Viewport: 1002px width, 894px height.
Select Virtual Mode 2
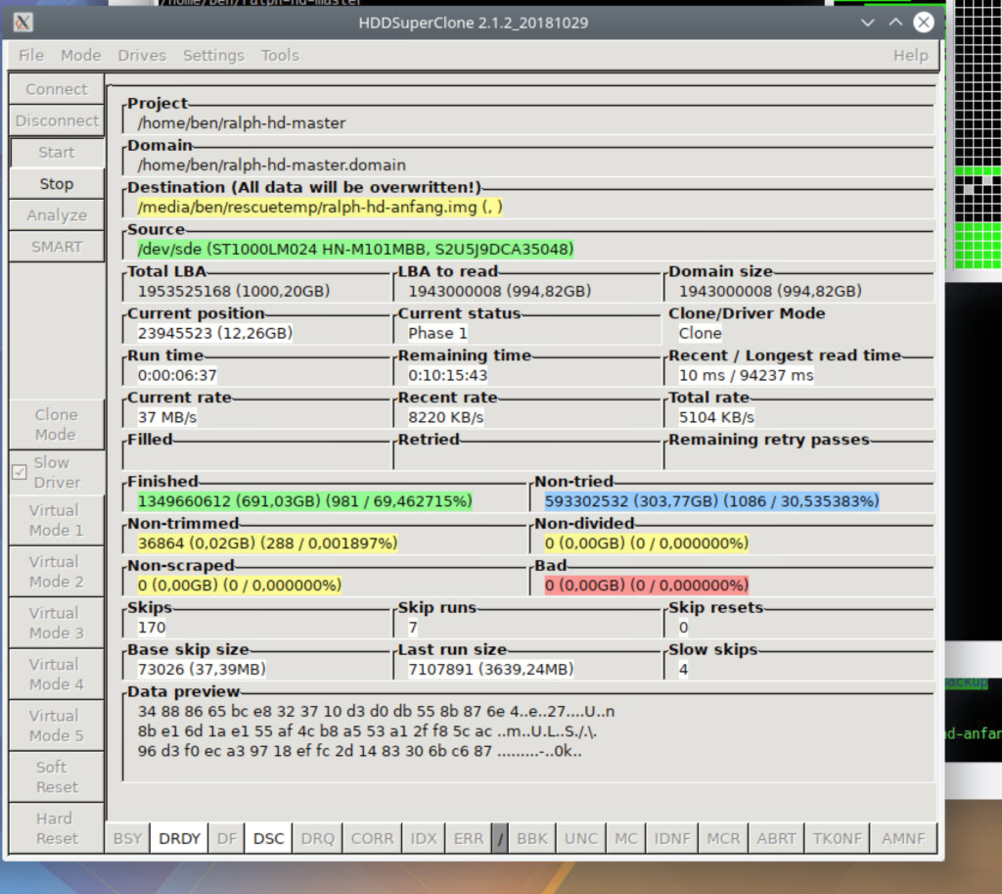pyautogui.click(x=56, y=572)
